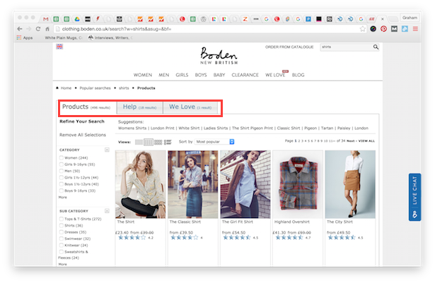Viewport: 435px width, 283px height.
Task: Click Remove All Selections link
Action: (x=82, y=134)
